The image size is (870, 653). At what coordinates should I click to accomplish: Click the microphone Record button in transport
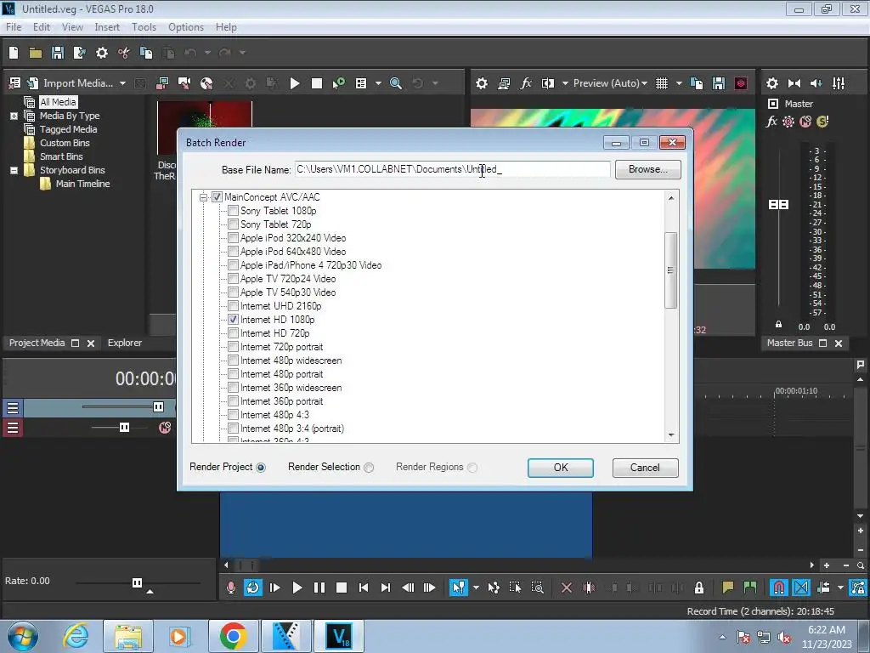click(x=231, y=588)
